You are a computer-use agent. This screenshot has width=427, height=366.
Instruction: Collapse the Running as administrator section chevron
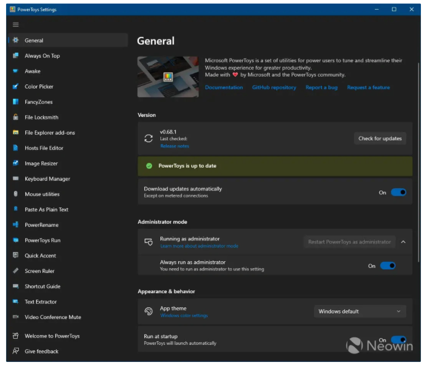point(403,242)
